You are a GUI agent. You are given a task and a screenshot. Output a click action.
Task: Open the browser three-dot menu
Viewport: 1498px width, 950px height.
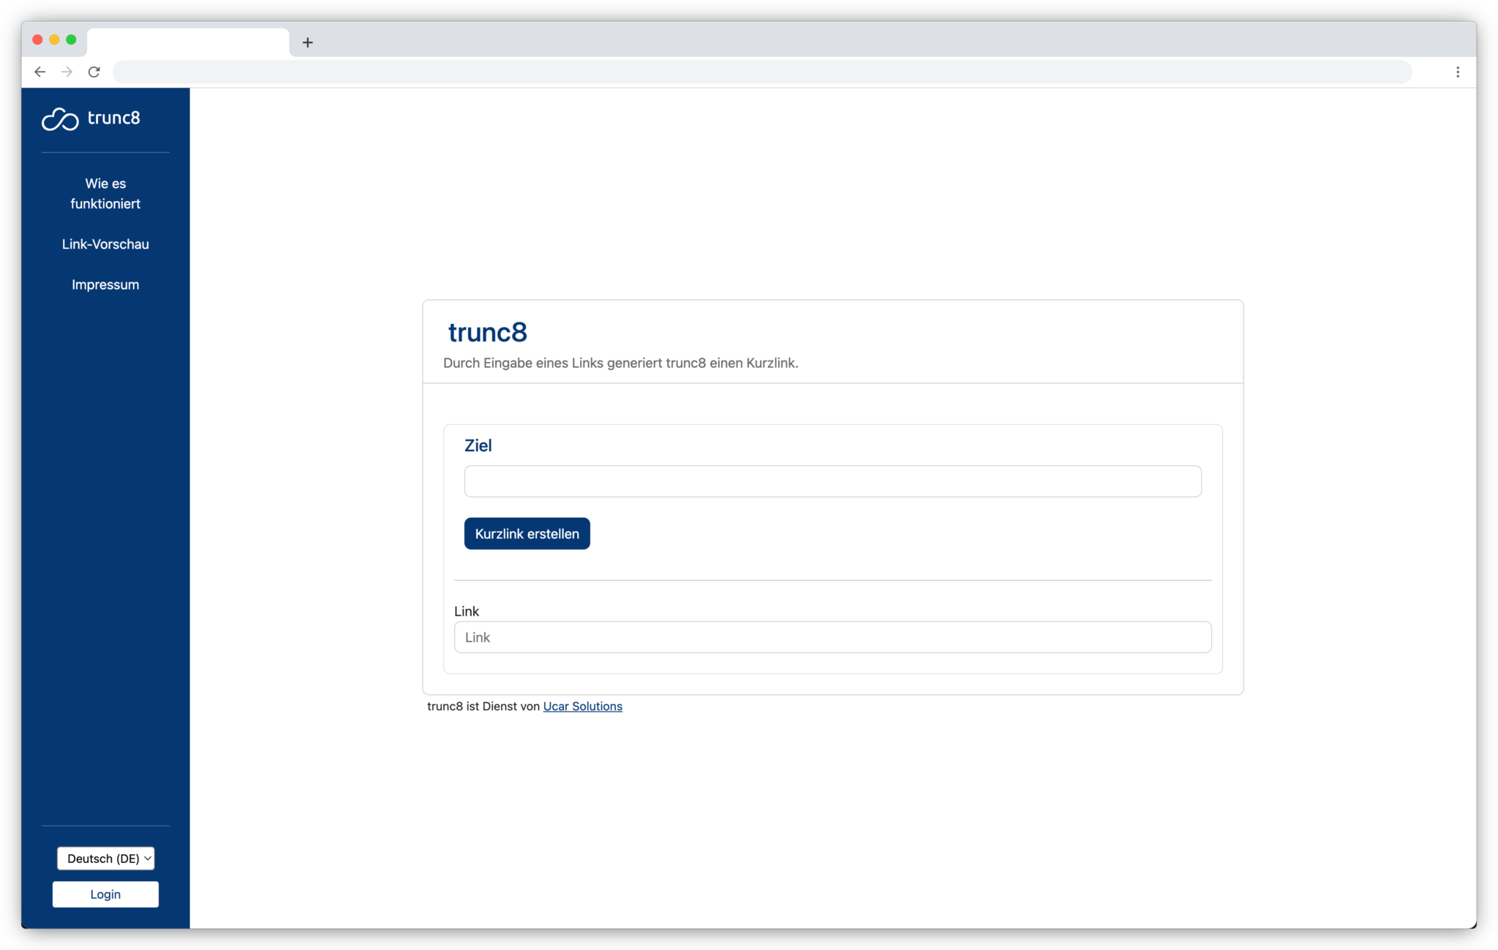(x=1457, y=72)
